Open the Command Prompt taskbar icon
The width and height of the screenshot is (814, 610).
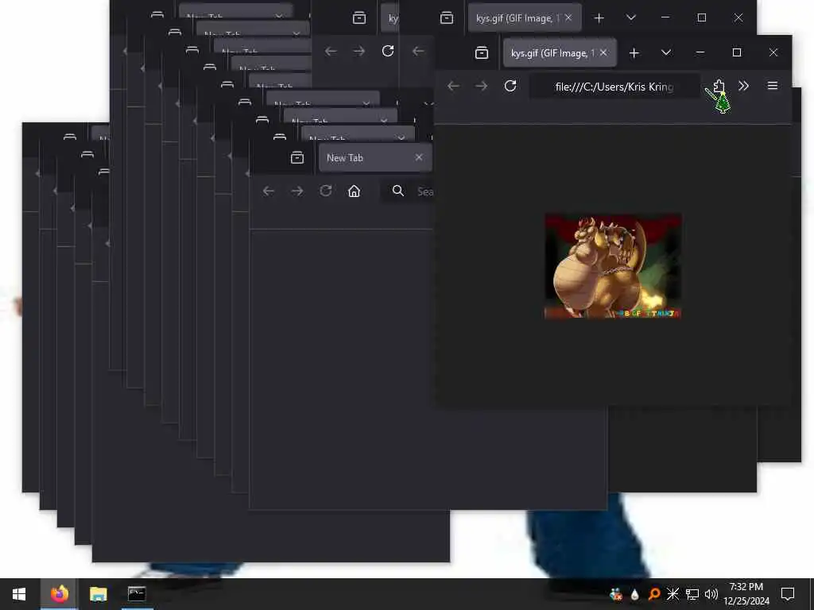click(x=137, y=594)
